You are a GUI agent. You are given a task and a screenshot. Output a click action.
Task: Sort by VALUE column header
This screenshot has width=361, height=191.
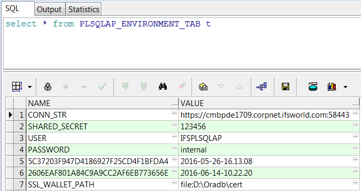269,103
